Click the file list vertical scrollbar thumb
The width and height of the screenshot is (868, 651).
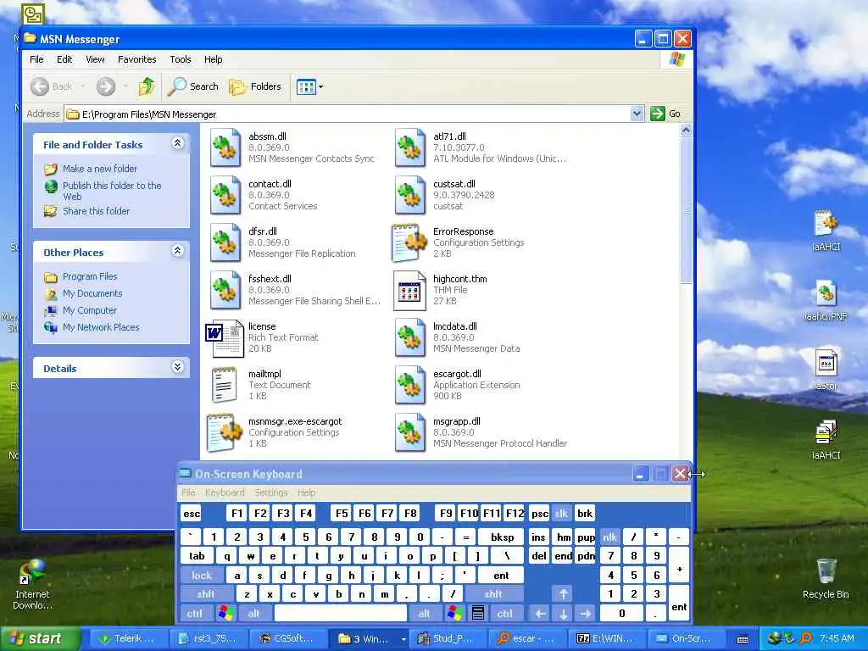[x=686, y=210]
